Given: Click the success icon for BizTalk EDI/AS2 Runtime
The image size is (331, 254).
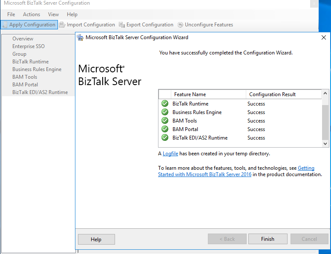Looking at the screenshot, I should coord(165,138).
